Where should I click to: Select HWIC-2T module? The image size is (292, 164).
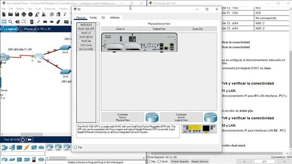(x=86, y=33)
